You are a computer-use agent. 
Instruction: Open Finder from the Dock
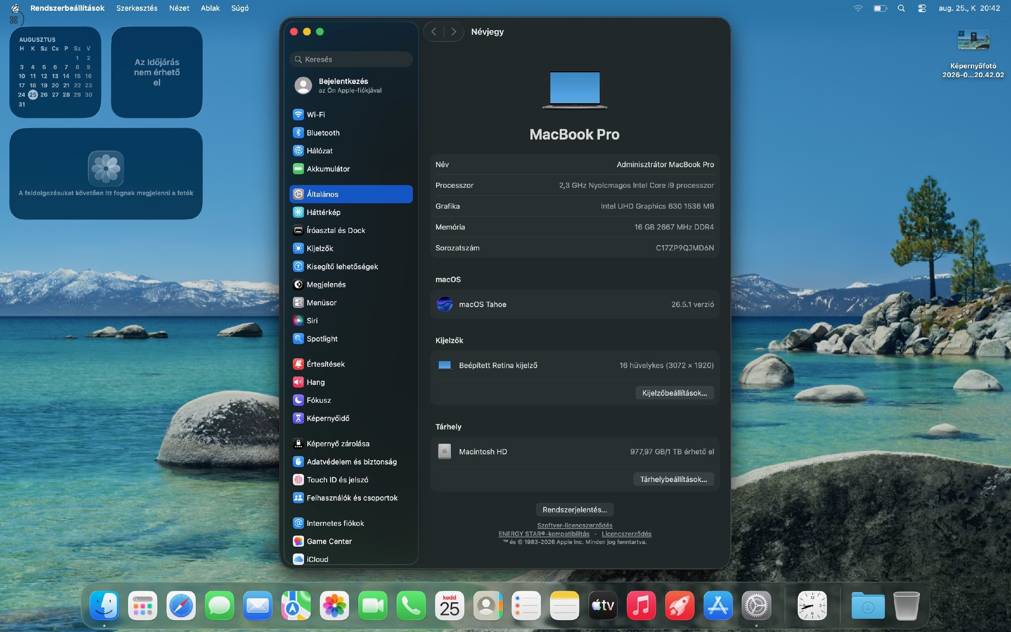pos(104,605)
